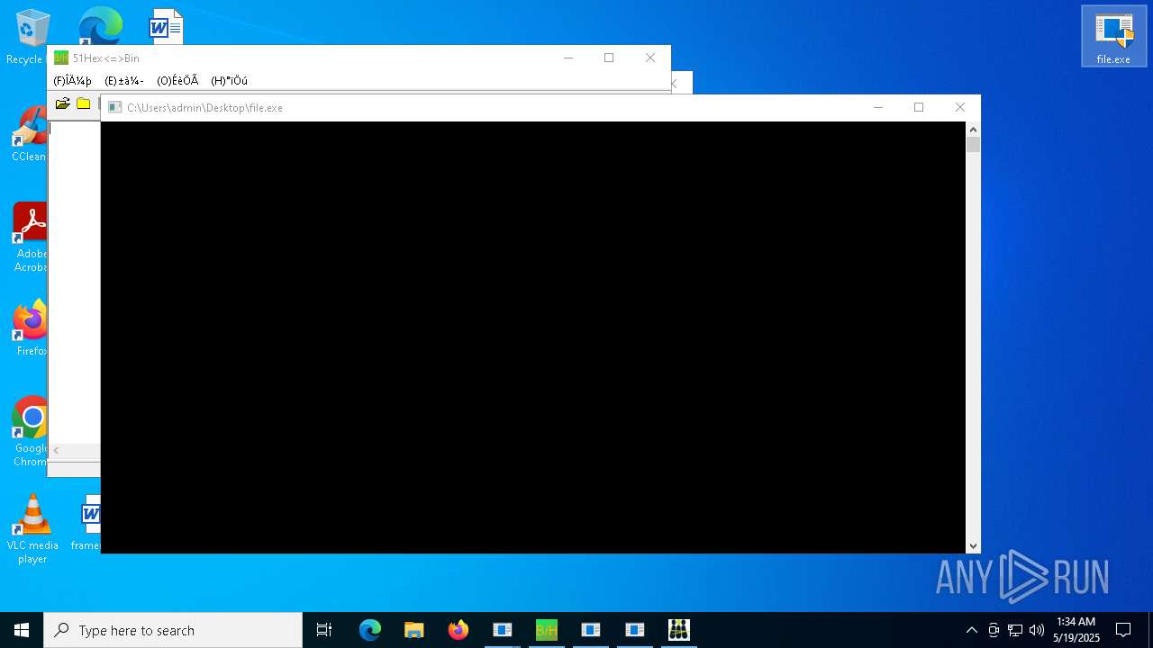The image size is (1153, 648).
Task: Open the notification center
Action: (1123, 630)
